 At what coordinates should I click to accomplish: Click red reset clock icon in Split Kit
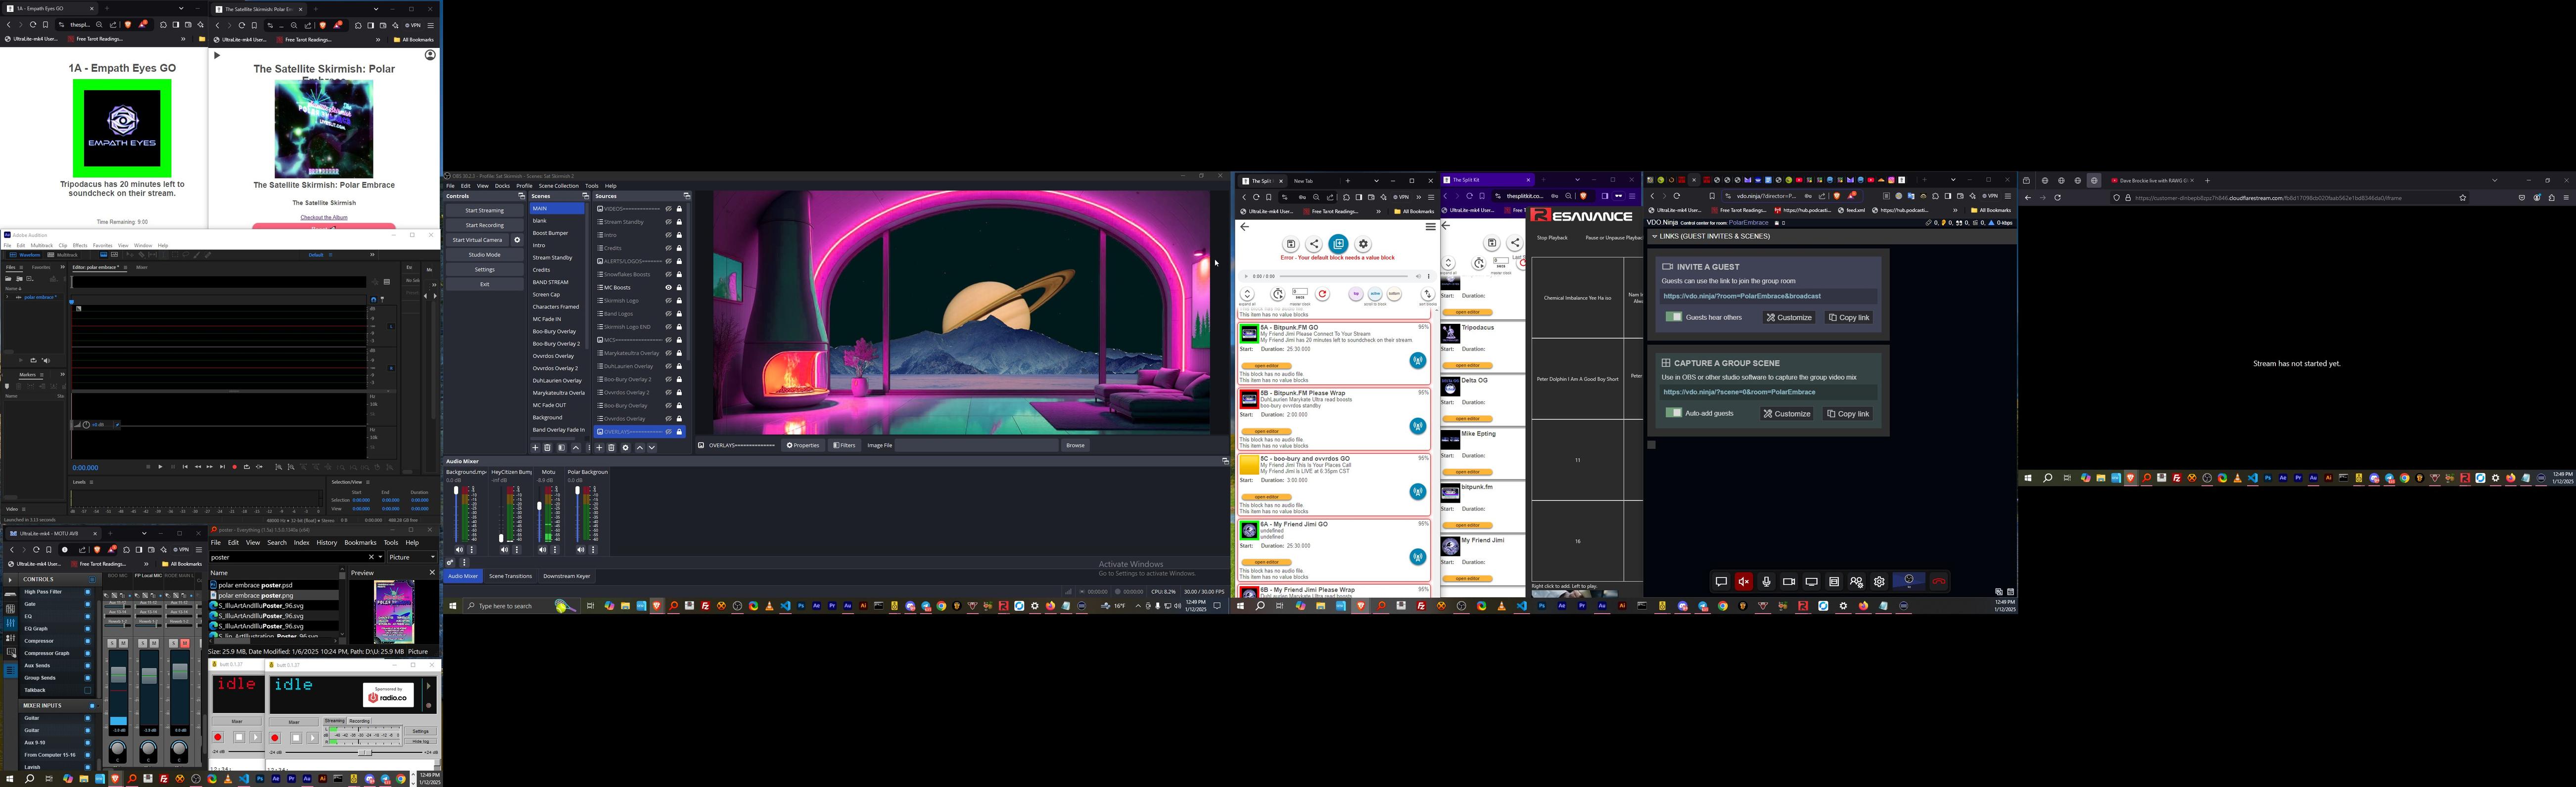click(x=1323, y=294)
